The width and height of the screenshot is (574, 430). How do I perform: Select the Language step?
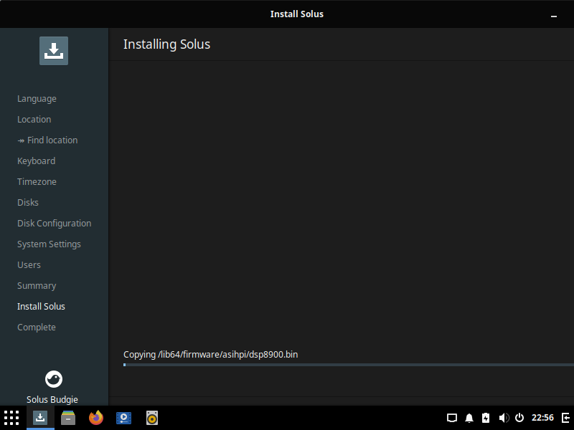point(37,99)
